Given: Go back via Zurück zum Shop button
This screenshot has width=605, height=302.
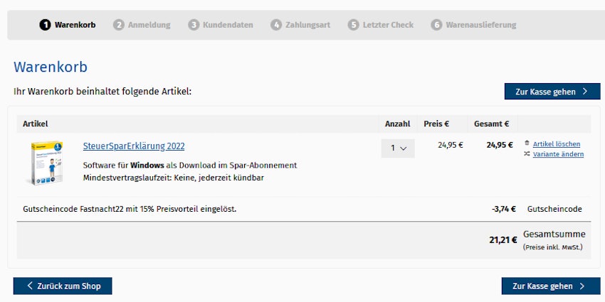Looking at the screenshot, I should pyautogui.click(x=63, y=286).
